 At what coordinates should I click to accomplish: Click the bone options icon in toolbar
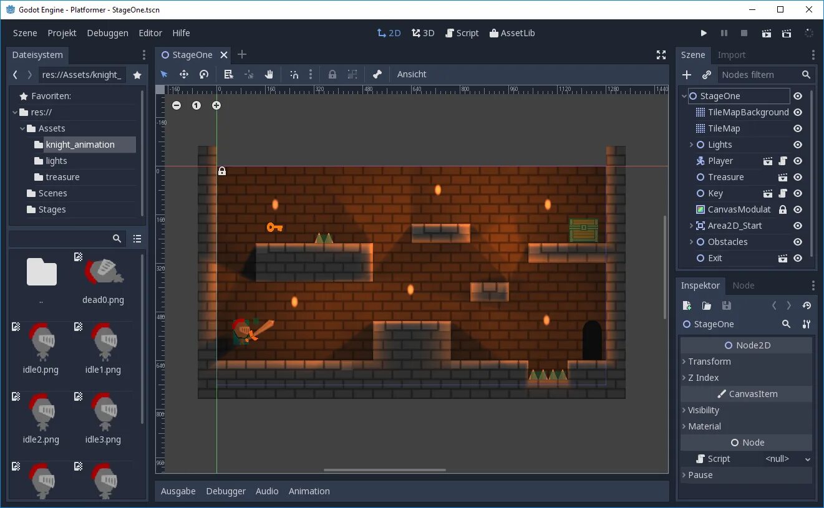pos(377,74)
